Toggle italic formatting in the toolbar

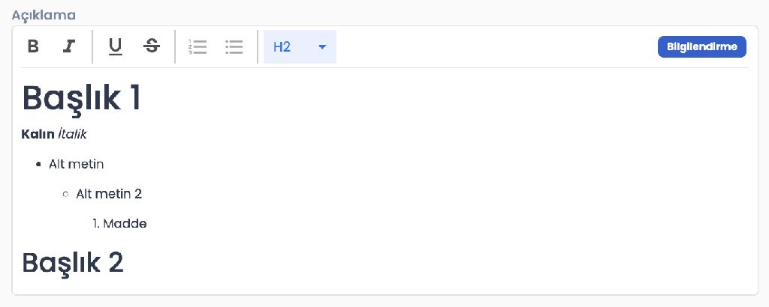pyautogui.click(x=69, y=46)
